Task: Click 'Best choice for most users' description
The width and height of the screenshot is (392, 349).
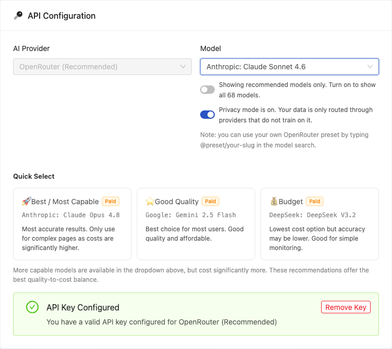Action: (194, 233)
